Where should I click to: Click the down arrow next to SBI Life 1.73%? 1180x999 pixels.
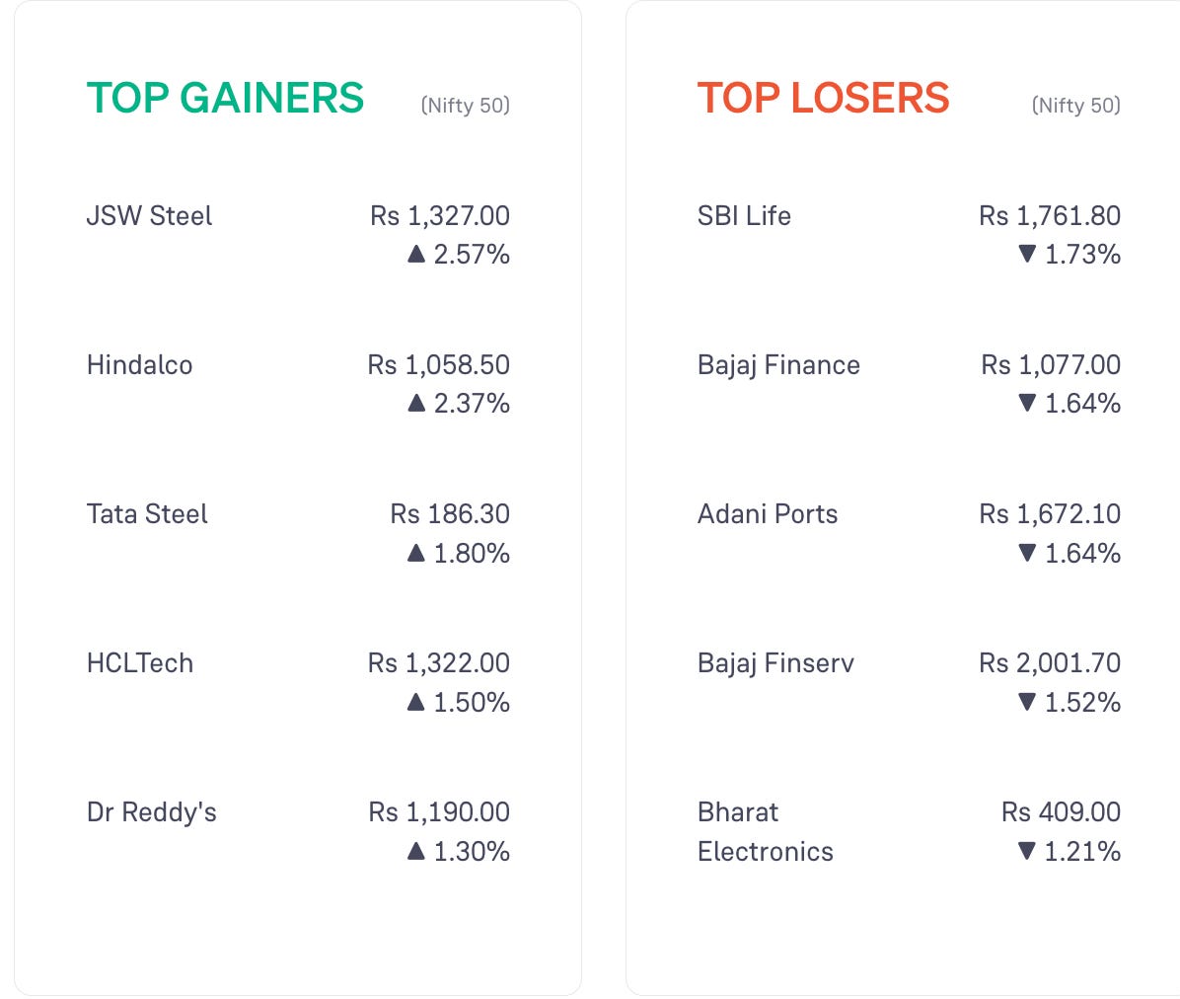click(x=1026, y=254)
